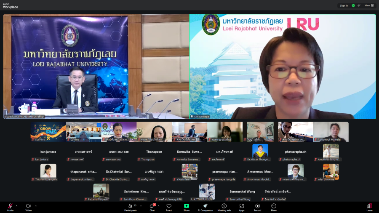Launch the AI Companion
379x213 pixels.
click(x=205, y=206)
